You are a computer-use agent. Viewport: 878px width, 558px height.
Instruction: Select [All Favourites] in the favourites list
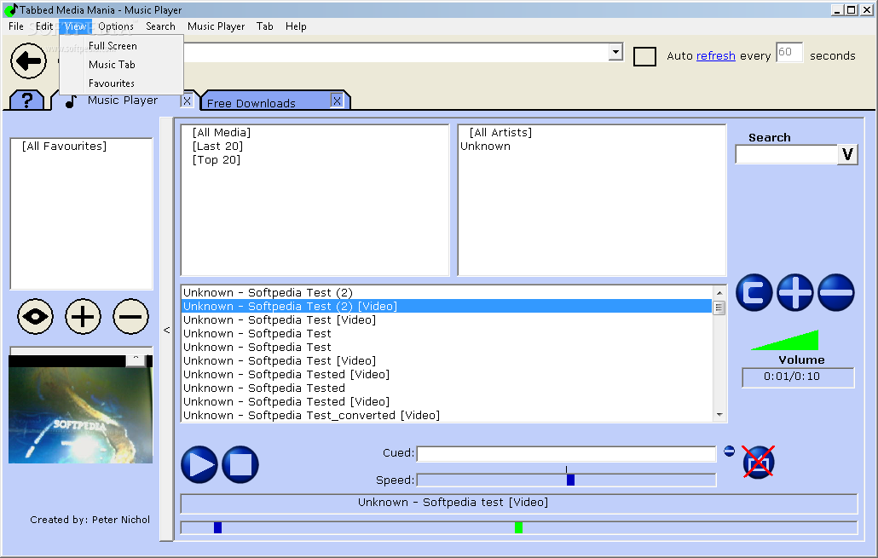[x=65, y=146]
